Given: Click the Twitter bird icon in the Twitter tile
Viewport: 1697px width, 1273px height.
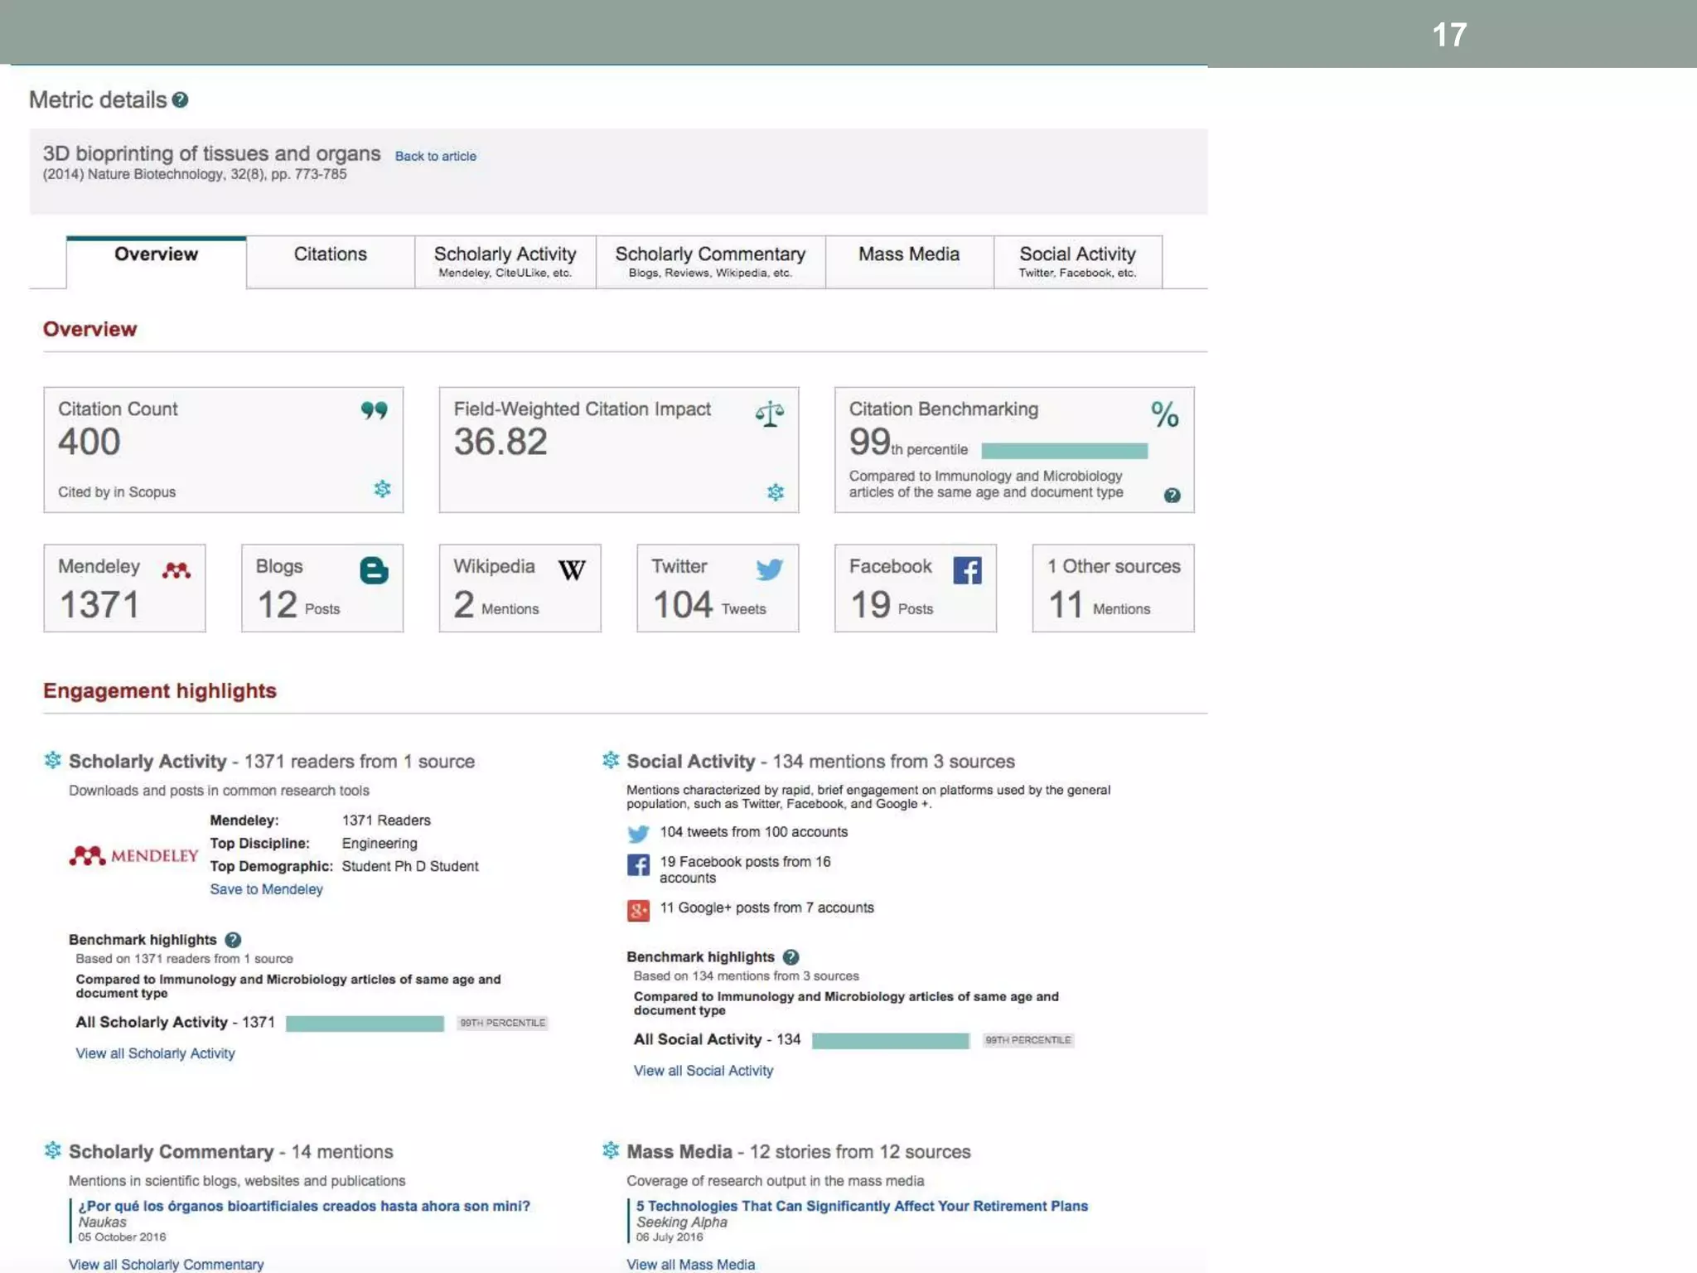Looking at the screenshot, I should click(x=769, y=569).
